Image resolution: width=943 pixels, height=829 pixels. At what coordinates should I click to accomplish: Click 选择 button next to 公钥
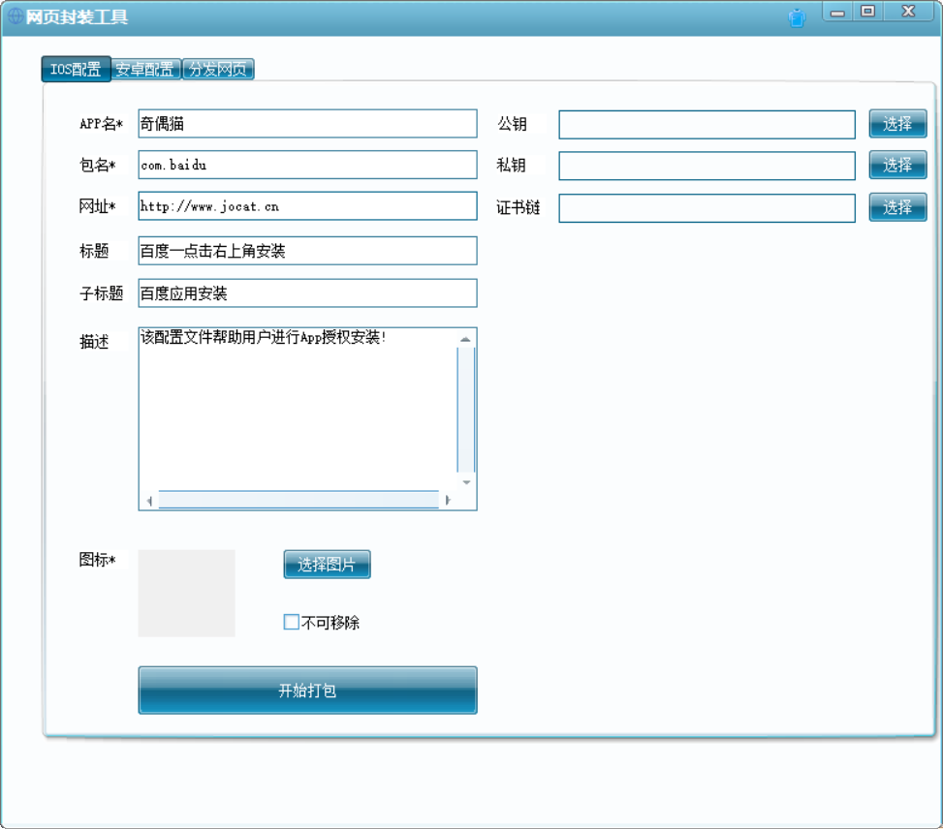click(897, 124)
